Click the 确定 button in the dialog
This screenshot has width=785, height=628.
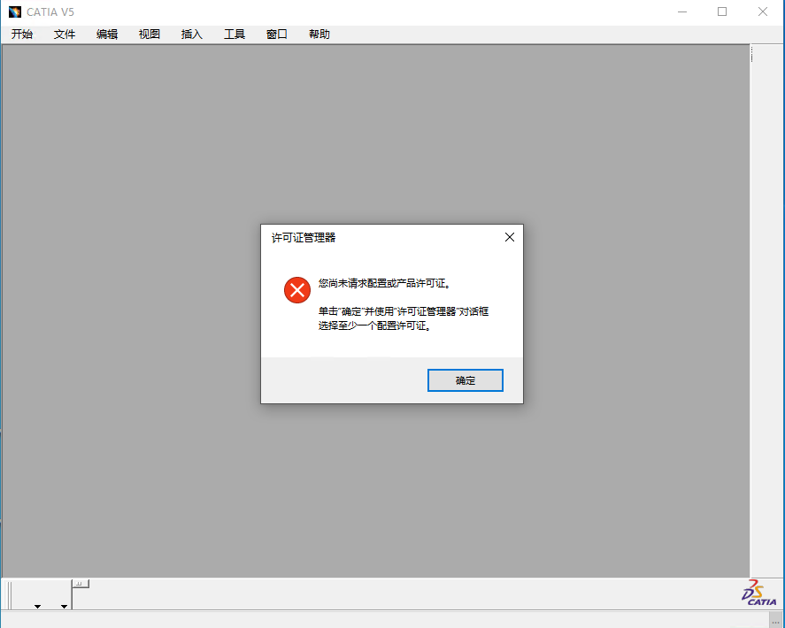(x=465, y=380)
